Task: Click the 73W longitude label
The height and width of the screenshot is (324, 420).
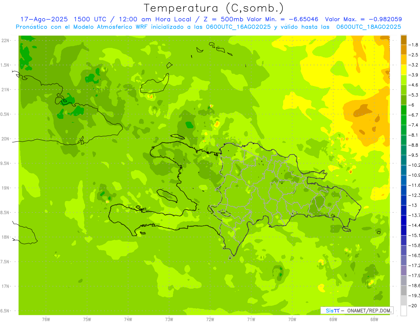Action: (169, 319)
